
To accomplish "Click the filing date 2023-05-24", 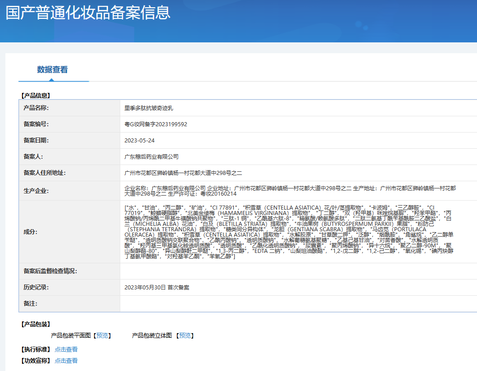I will click(140, 141).
